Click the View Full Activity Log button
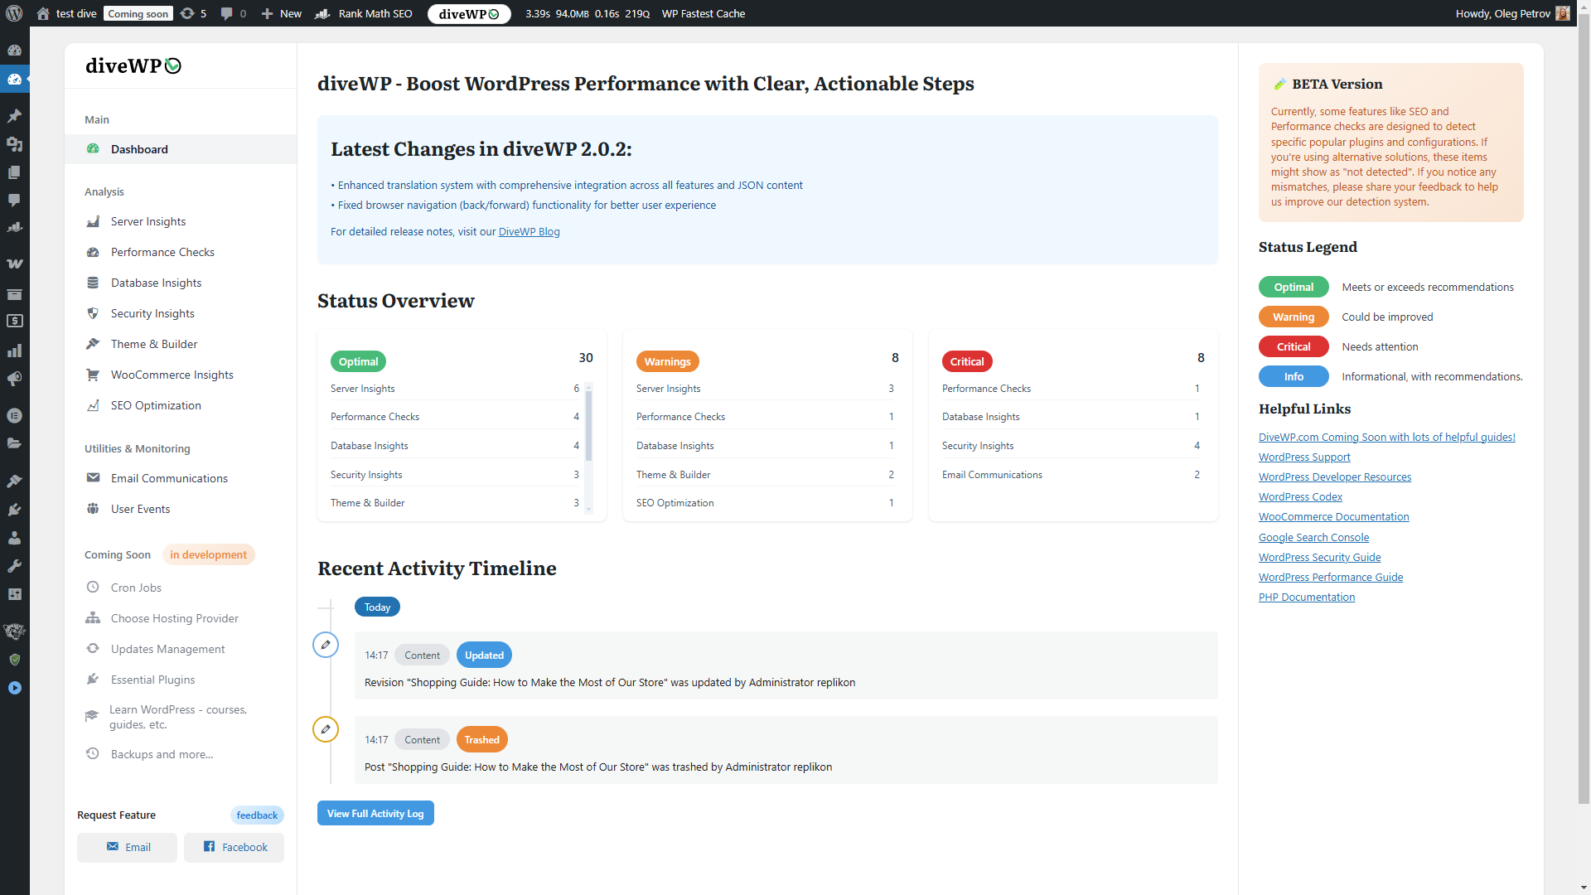Screen dimensions: 1591x895 [375, 813]
